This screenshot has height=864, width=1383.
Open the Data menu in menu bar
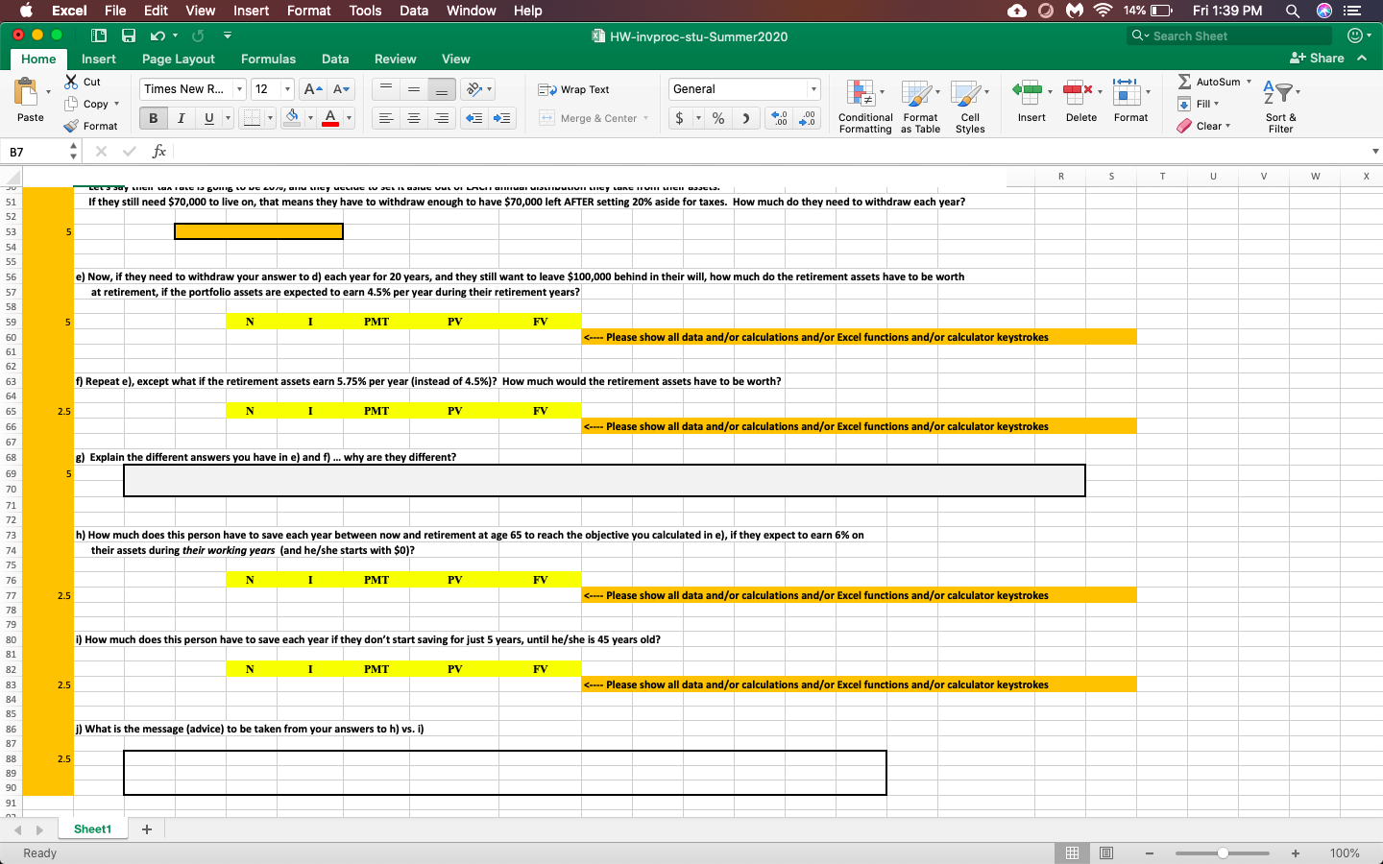[414, 11]
